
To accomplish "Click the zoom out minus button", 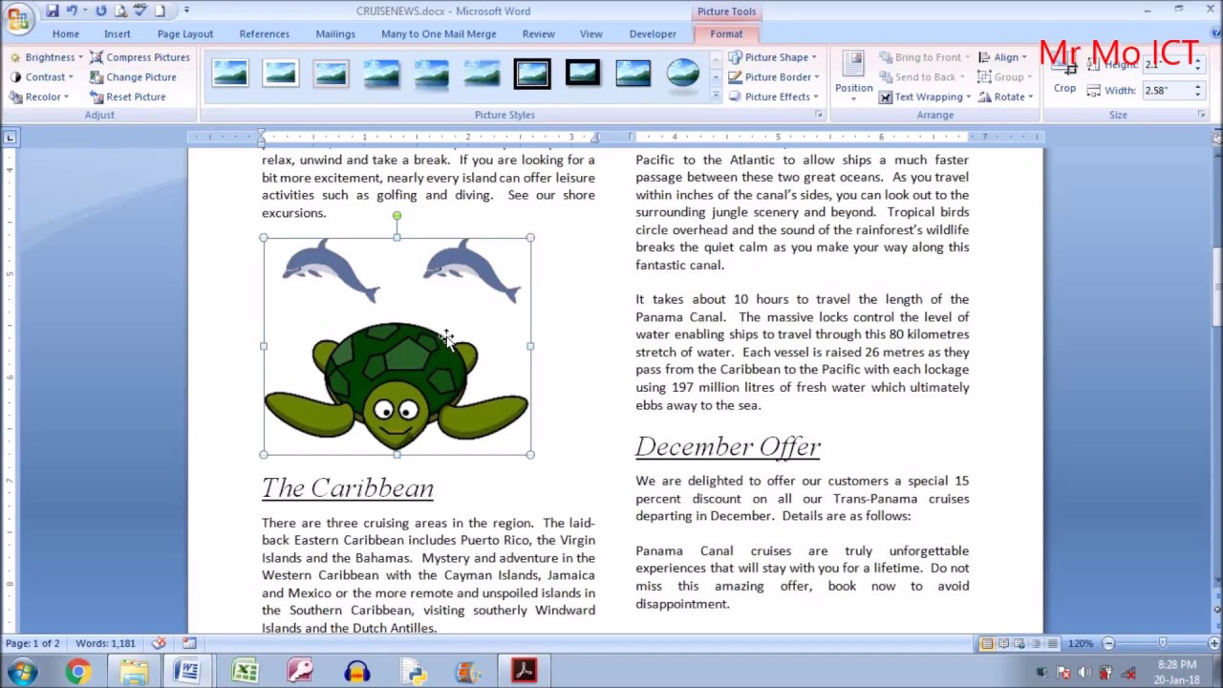I will (x=1108, y=644).
